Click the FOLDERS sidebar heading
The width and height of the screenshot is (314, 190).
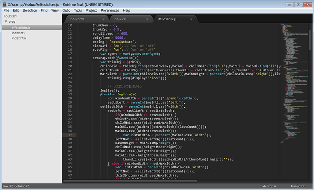10,16
